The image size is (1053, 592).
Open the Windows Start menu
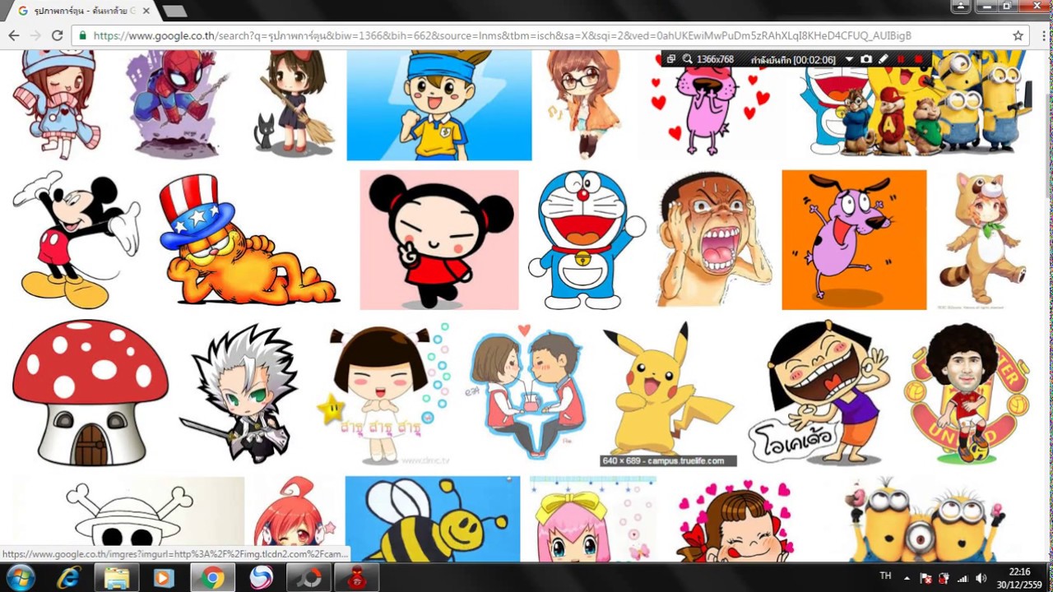pos(21,578)
